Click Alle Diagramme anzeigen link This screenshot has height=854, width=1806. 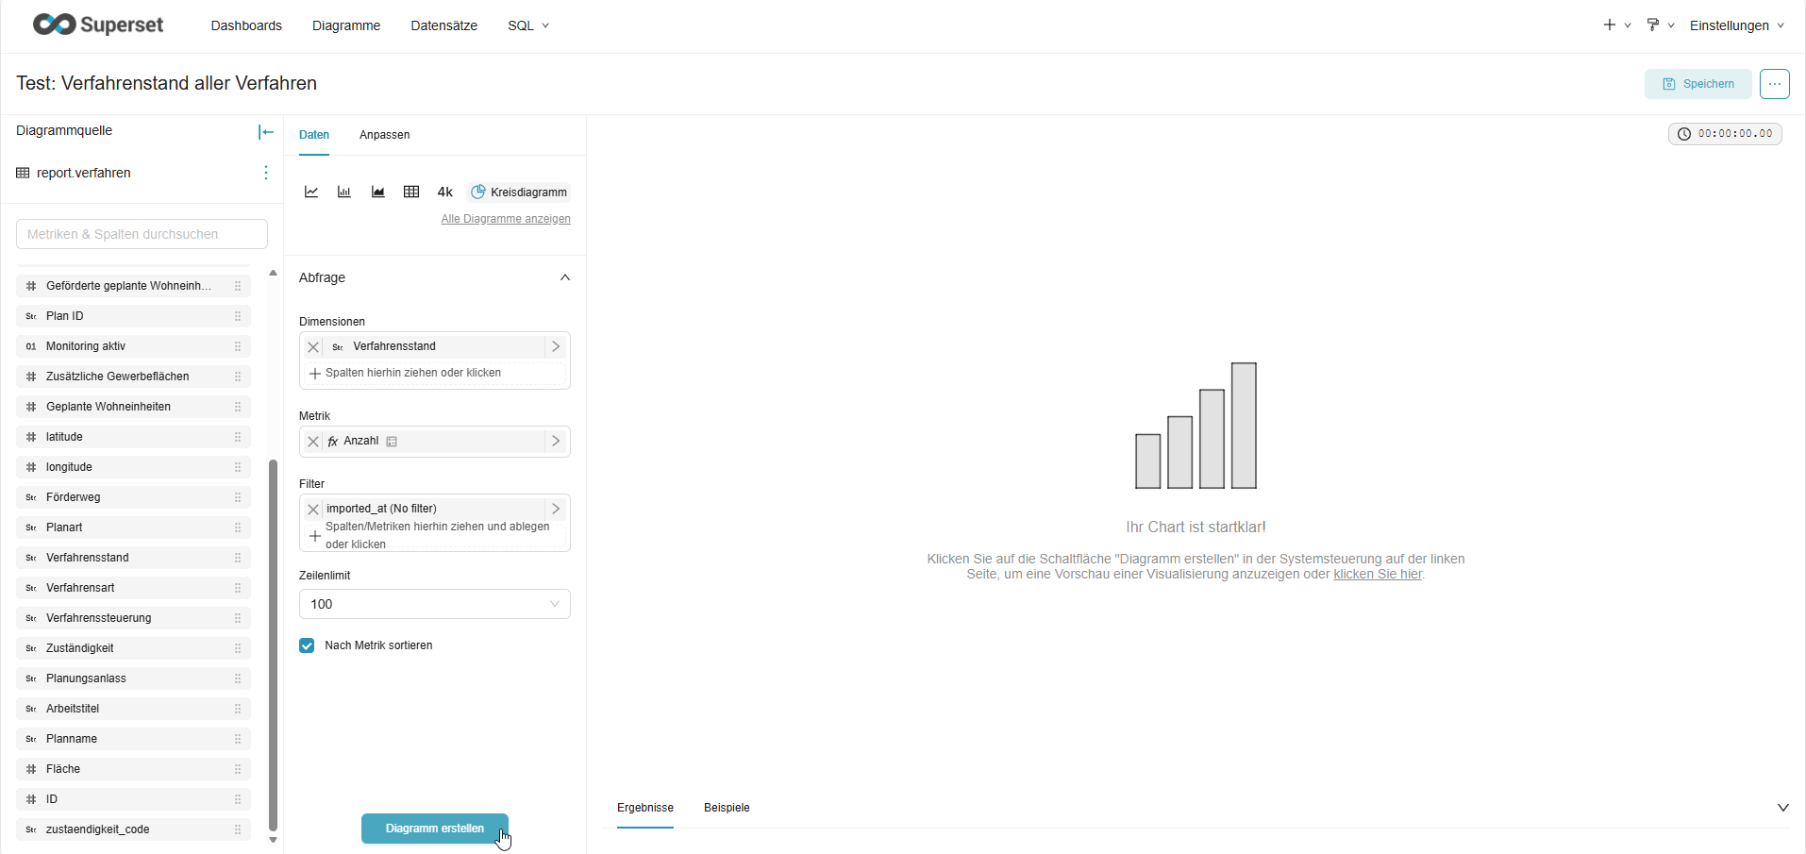(506, 219)
